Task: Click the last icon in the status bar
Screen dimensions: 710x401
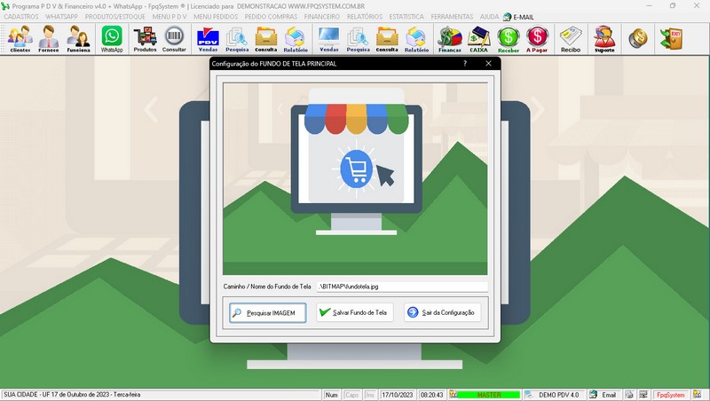Action: 697,395
